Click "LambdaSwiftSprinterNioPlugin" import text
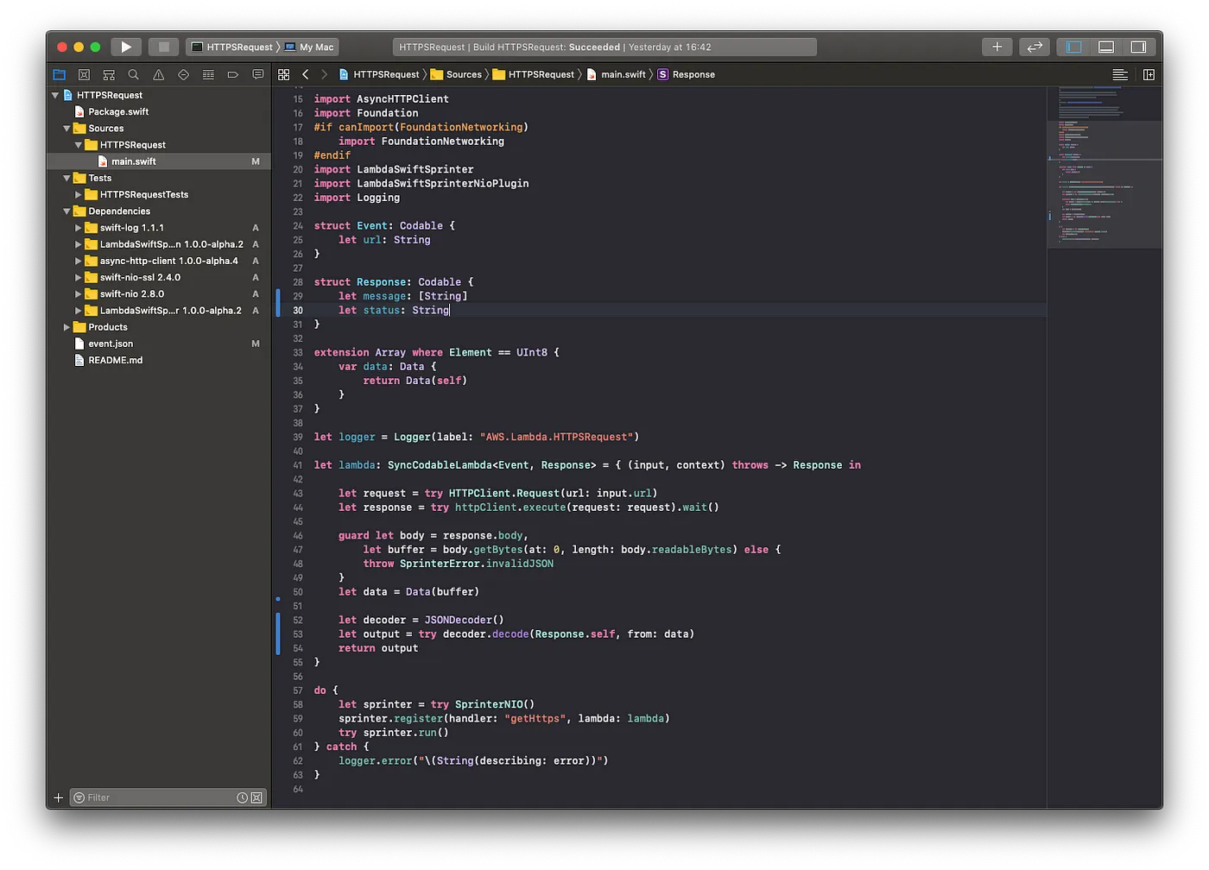The image size is (1209, 870). (x=443, y=184)
